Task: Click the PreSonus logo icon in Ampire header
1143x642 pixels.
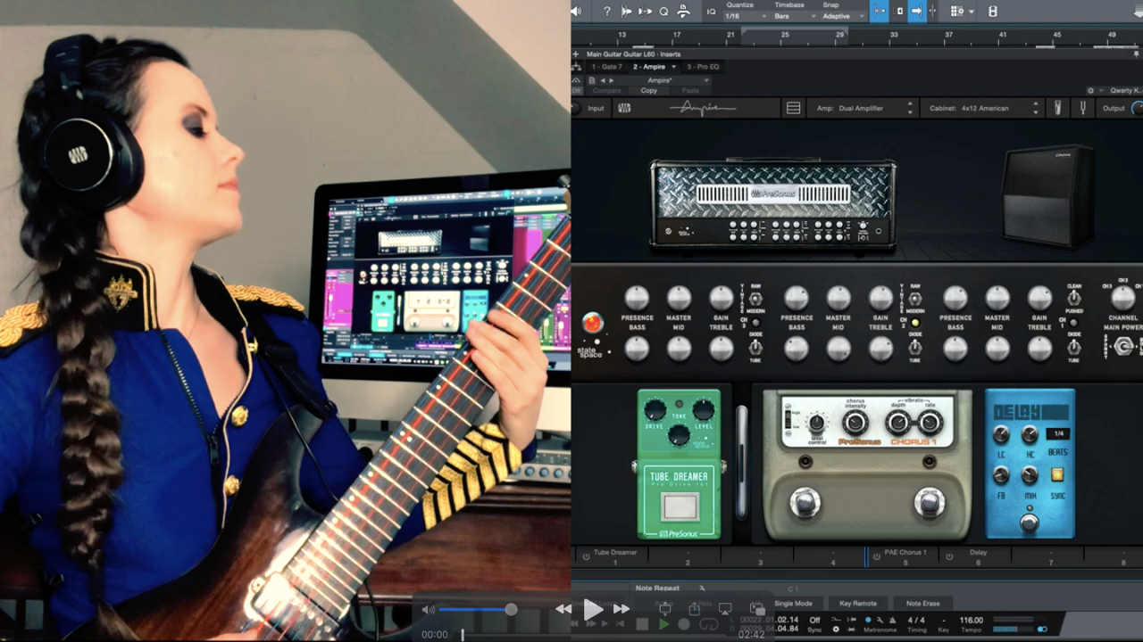Action: coord(624,108)
